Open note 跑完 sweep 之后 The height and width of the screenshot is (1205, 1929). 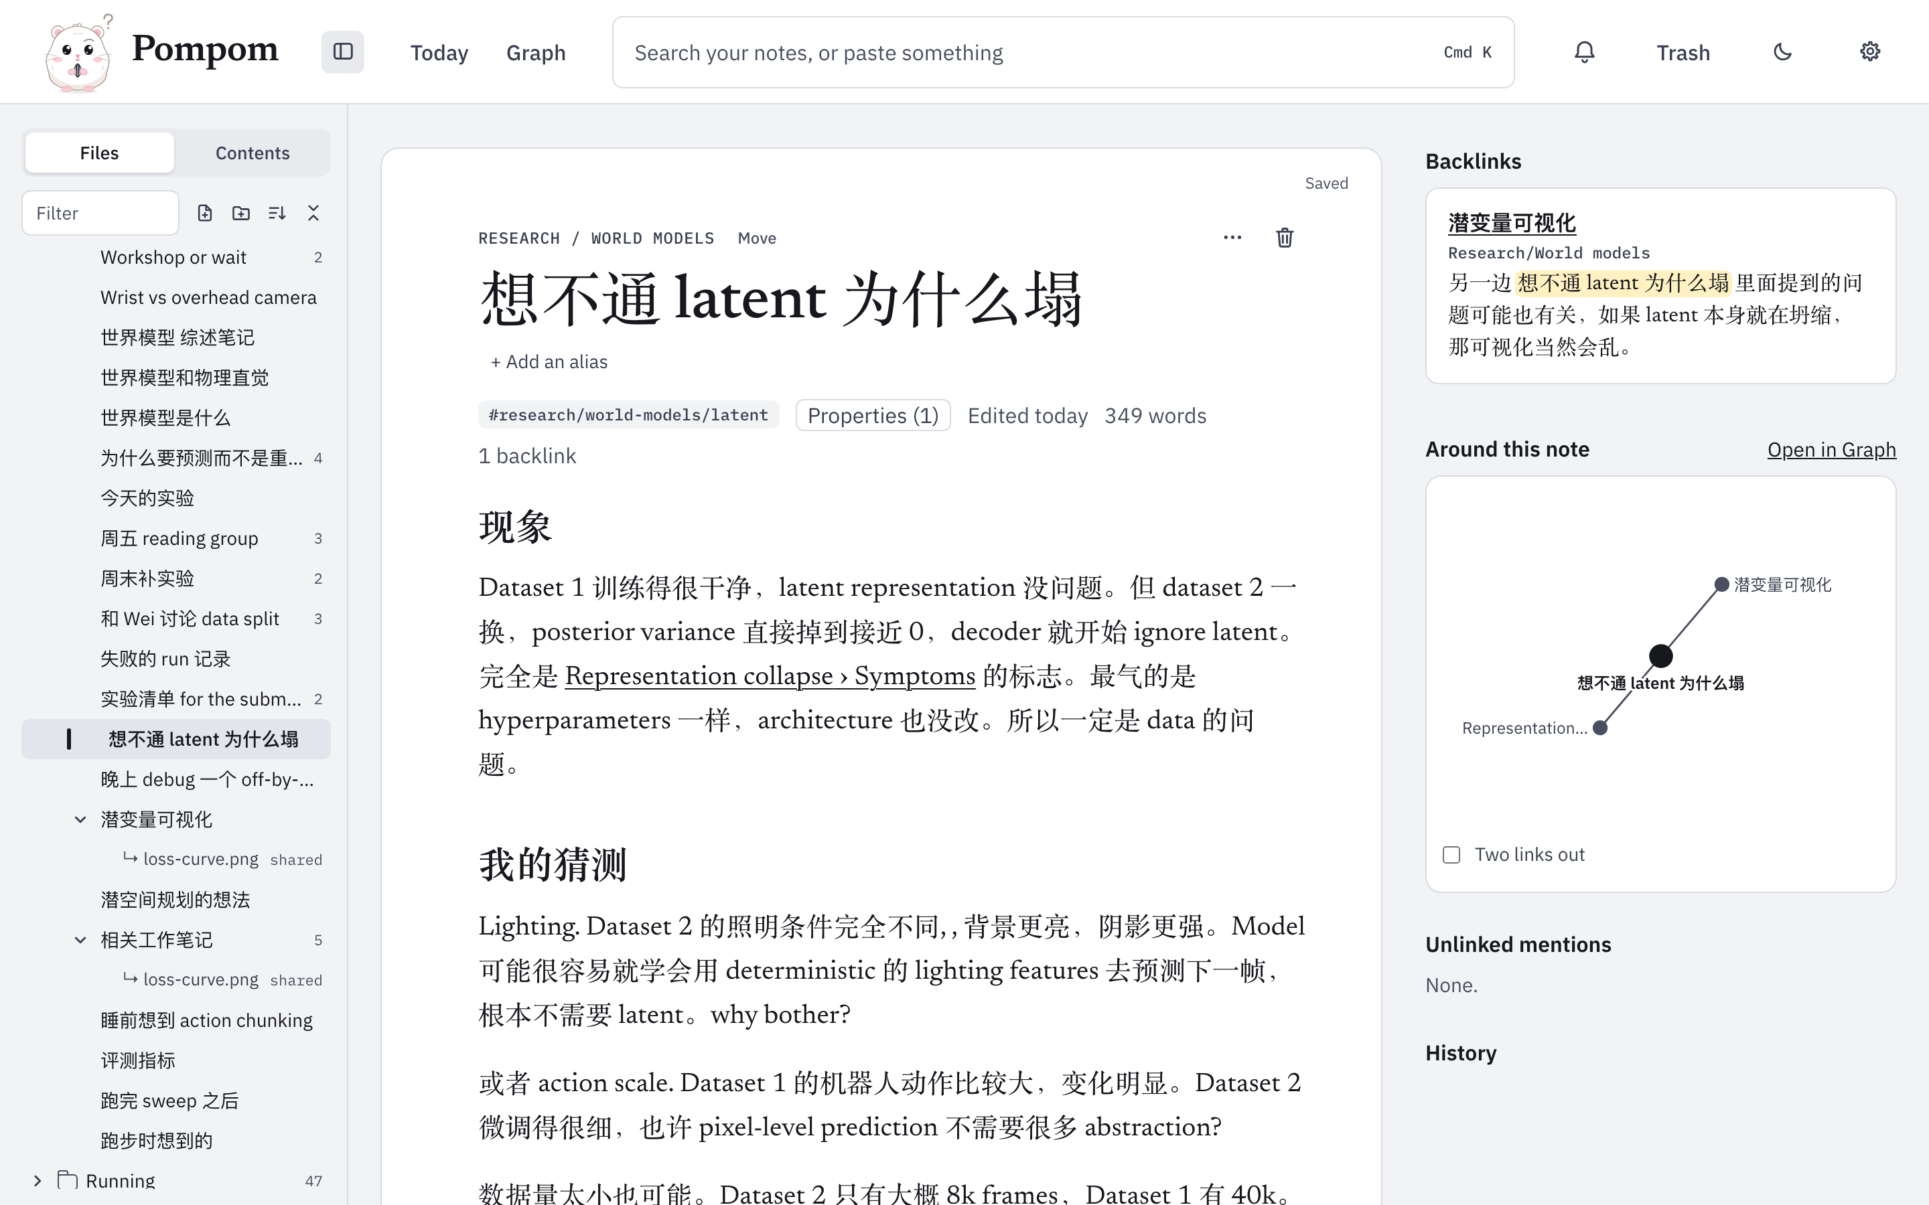176,1101
